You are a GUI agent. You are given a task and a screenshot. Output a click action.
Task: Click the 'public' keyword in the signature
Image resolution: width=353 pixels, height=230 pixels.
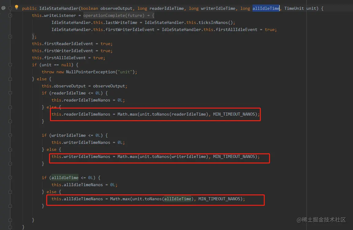click(29, 8)
